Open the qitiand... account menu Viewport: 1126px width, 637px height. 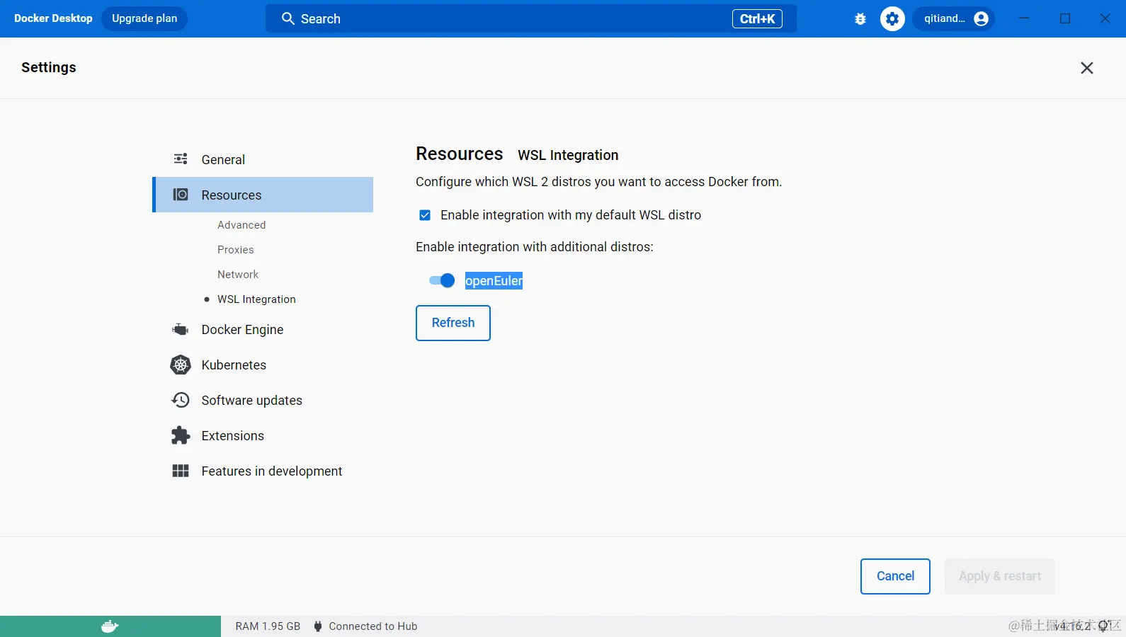click(x=954, y=19)
